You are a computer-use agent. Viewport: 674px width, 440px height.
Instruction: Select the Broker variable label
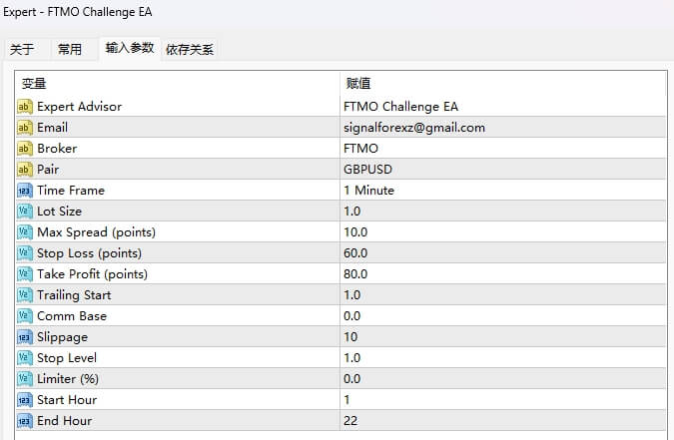coord(57,149)
